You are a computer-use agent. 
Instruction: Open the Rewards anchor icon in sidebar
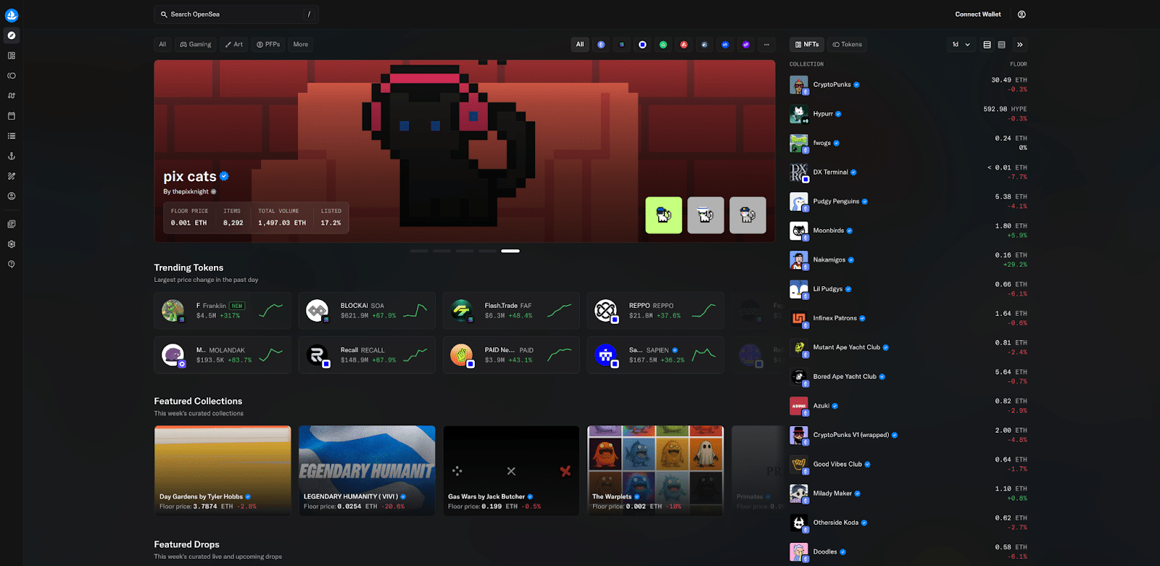12,156
